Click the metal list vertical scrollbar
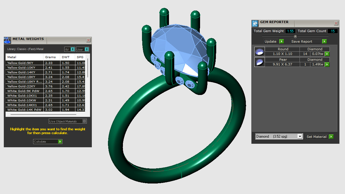 point(88,68)
